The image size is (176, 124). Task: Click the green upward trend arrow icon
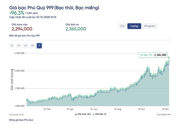10,12
